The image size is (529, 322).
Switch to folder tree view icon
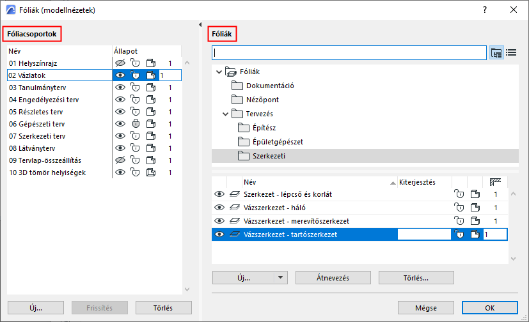click(x=496, y=52)
